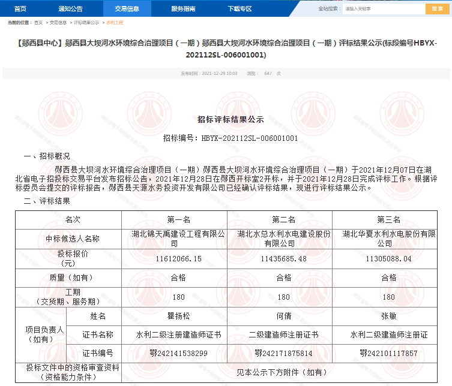Viewport: 452px width, 386px height.
Task: Open 评标结果公示 breadcrumb link
Action: click(86, 22)
